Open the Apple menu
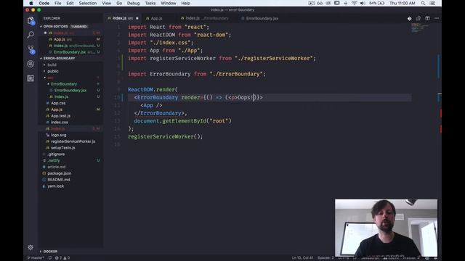The image size is (465, 261). 31,3
